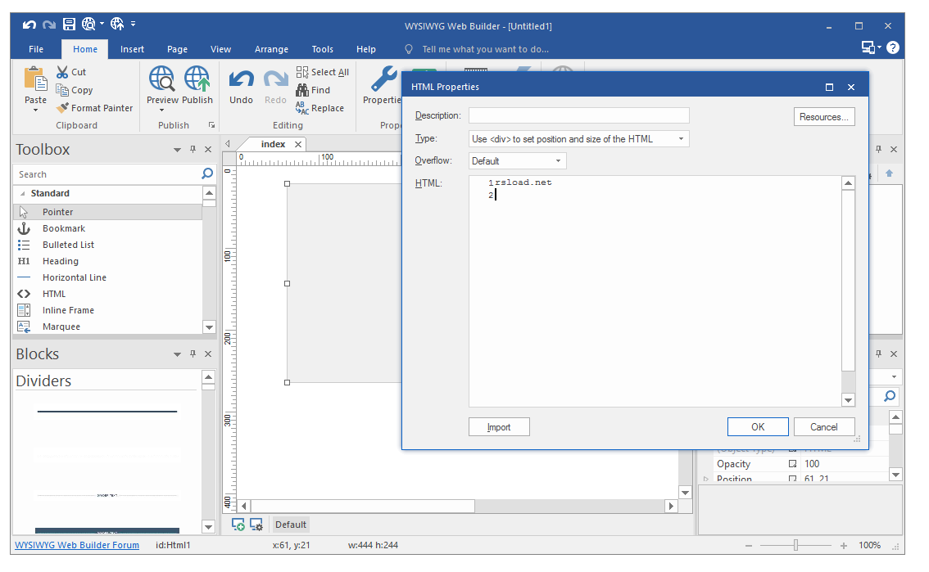Click OK in HTML Properties dialog

click(x=758, y=427)
